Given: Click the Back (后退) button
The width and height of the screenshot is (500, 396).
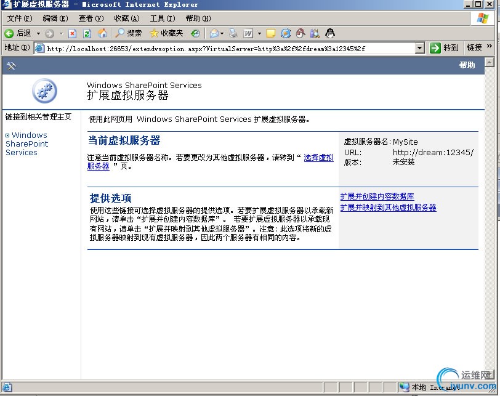Looking at the screenshot, I should (x=18, y=33).
